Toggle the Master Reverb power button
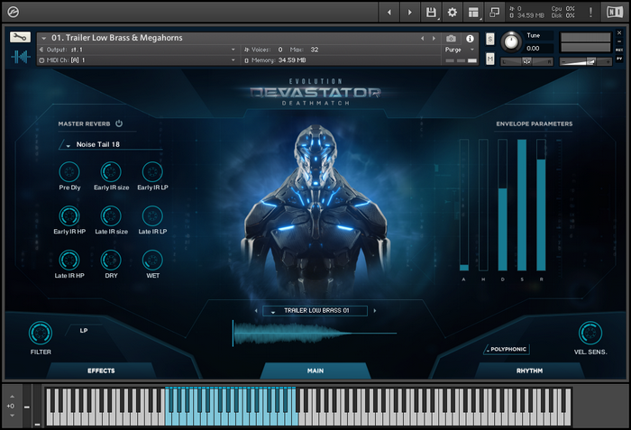Screen dimensions: 631x430 click(118, 124)
